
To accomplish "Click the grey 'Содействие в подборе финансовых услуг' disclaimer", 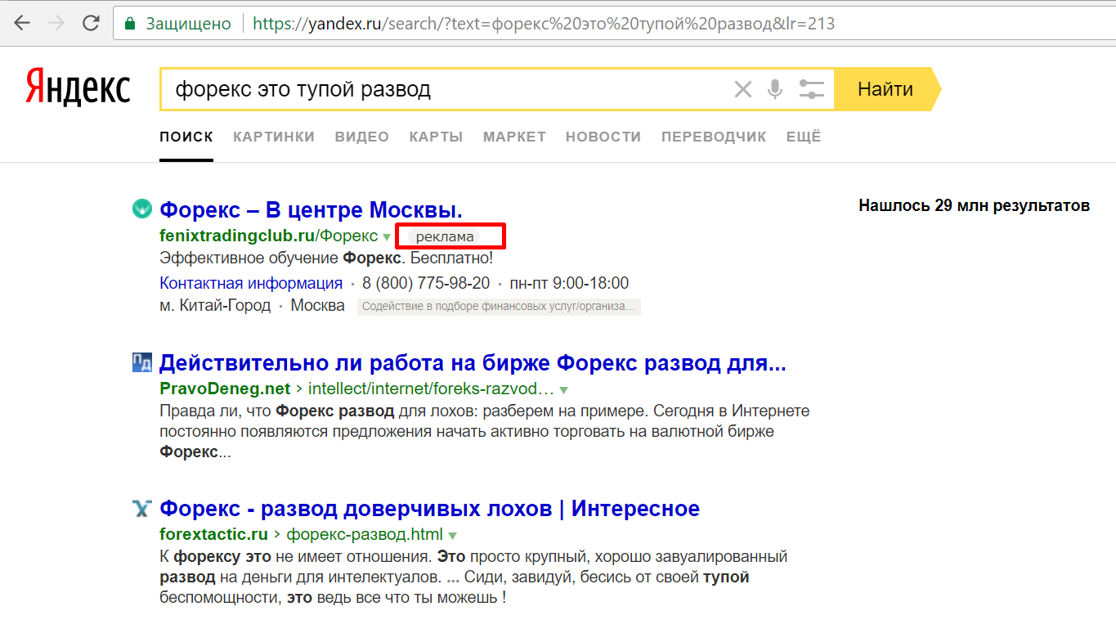I will [499, 307].
